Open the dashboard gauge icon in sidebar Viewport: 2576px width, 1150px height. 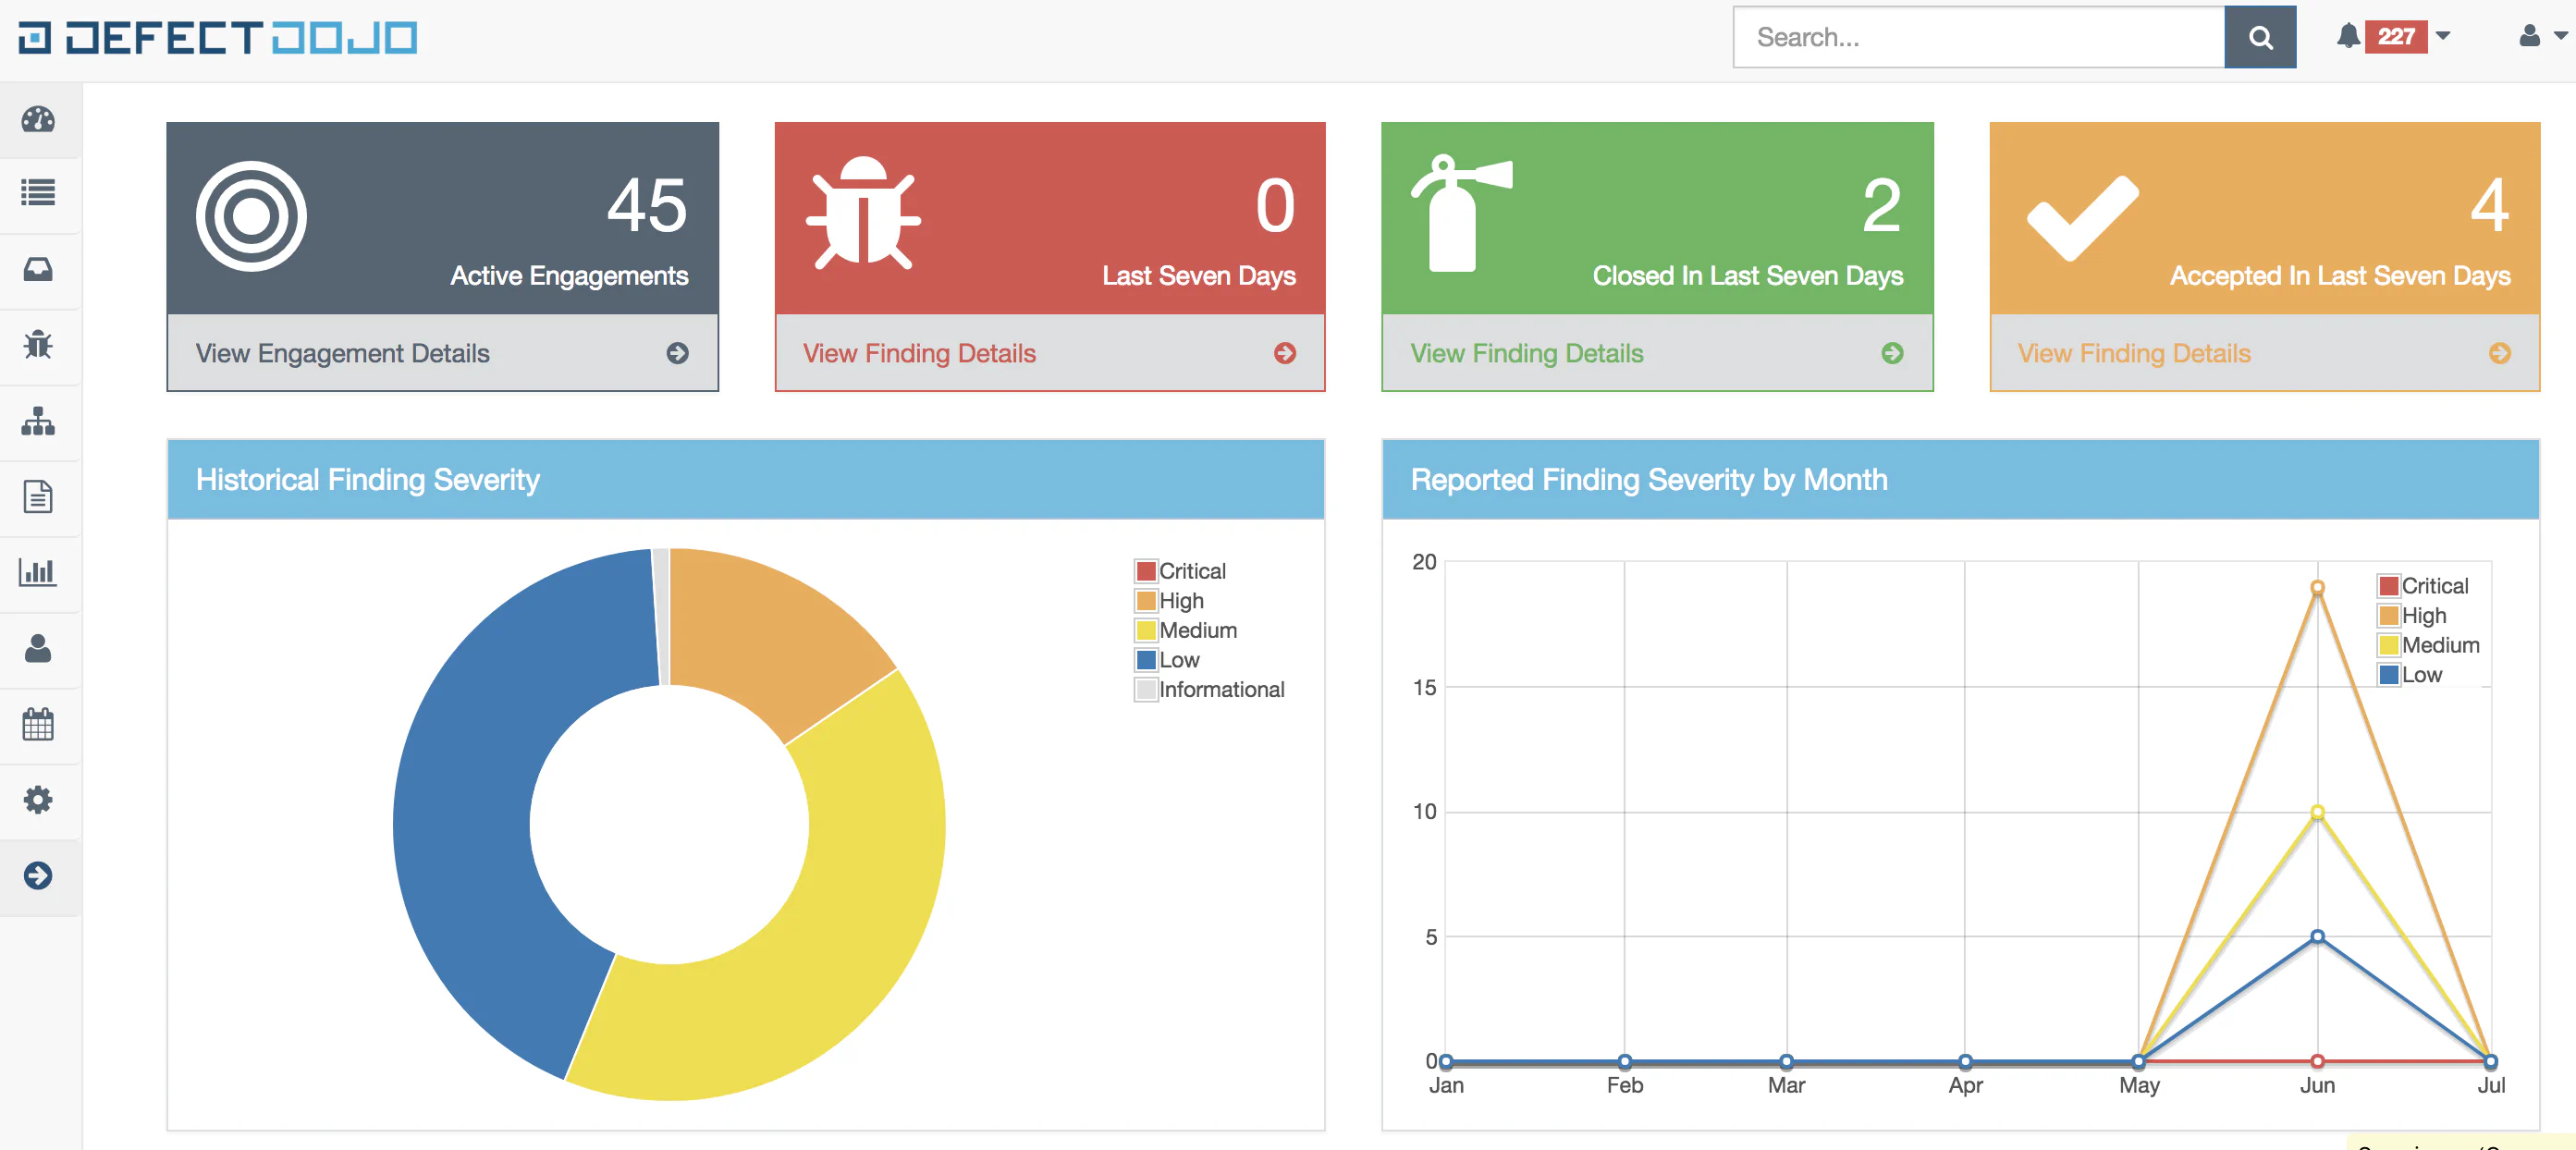38,120
